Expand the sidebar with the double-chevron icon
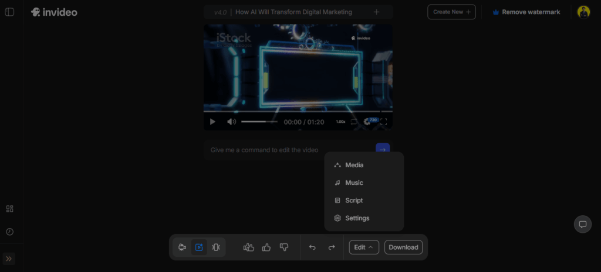Screen dimensions: 601x272 coord(9,259)
